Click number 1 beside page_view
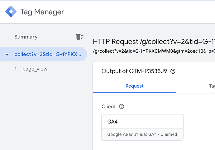The image size is (215, 150). 16,69
